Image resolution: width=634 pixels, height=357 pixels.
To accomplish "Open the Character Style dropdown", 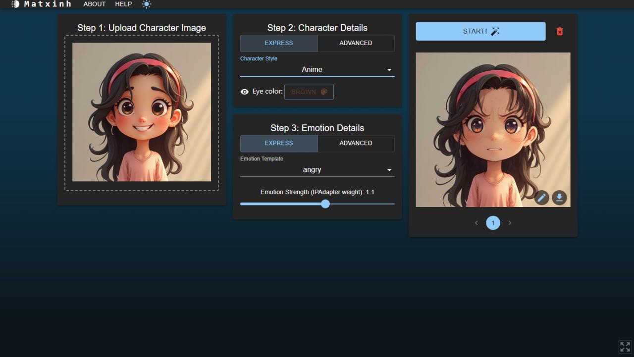I will (x=317, y=70).
